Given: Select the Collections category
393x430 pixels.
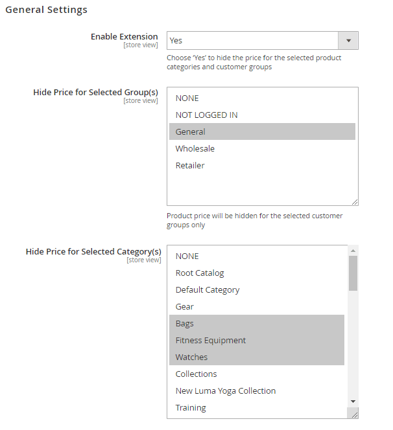Looking at the screenshot, I should click(196, 374).
